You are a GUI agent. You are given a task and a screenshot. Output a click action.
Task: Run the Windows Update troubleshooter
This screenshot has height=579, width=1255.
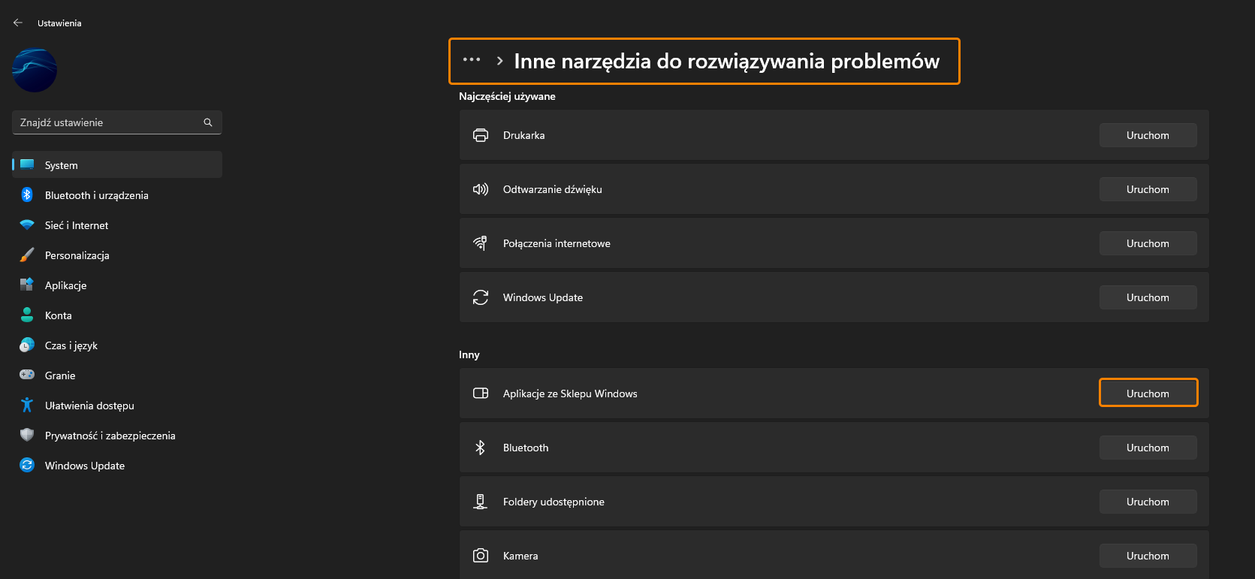coord(1148,297)
